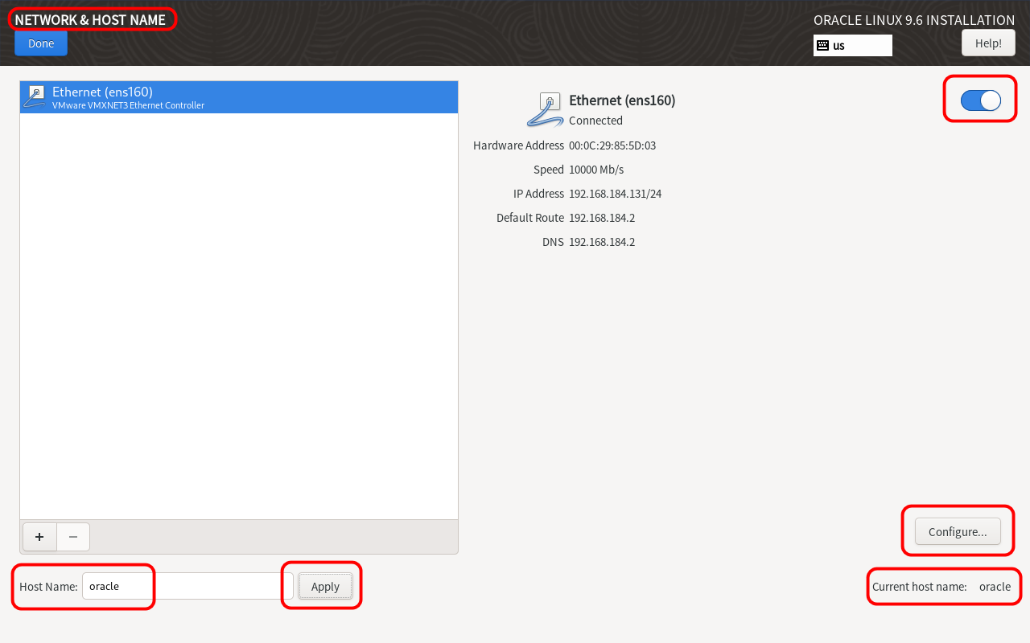
Task: Apply the host name
Action: 325,586
